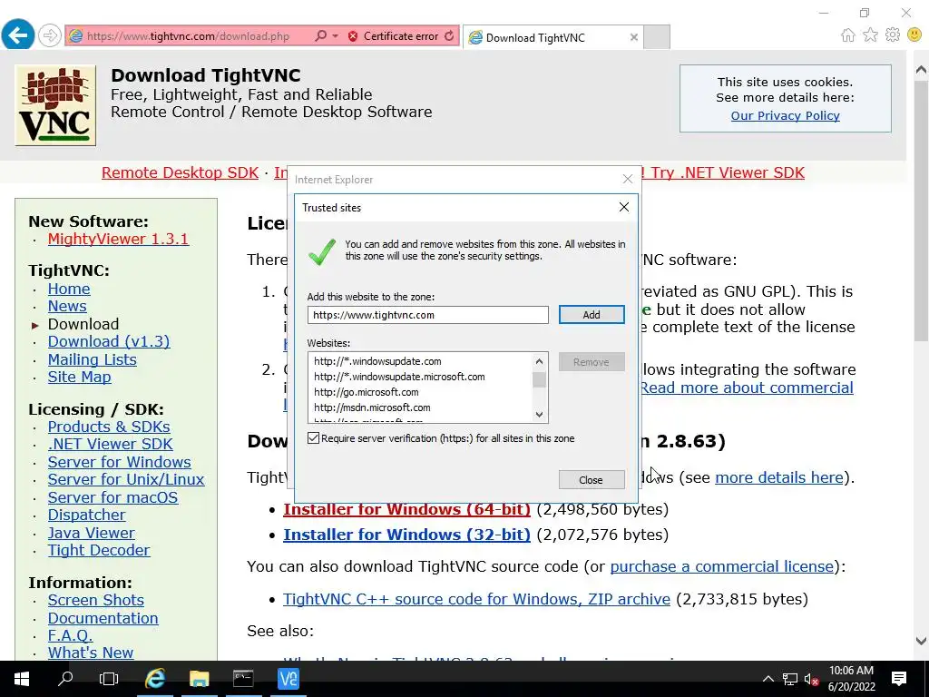
Task: Open taskbar Search magnifier
Action: coord(65,679)
